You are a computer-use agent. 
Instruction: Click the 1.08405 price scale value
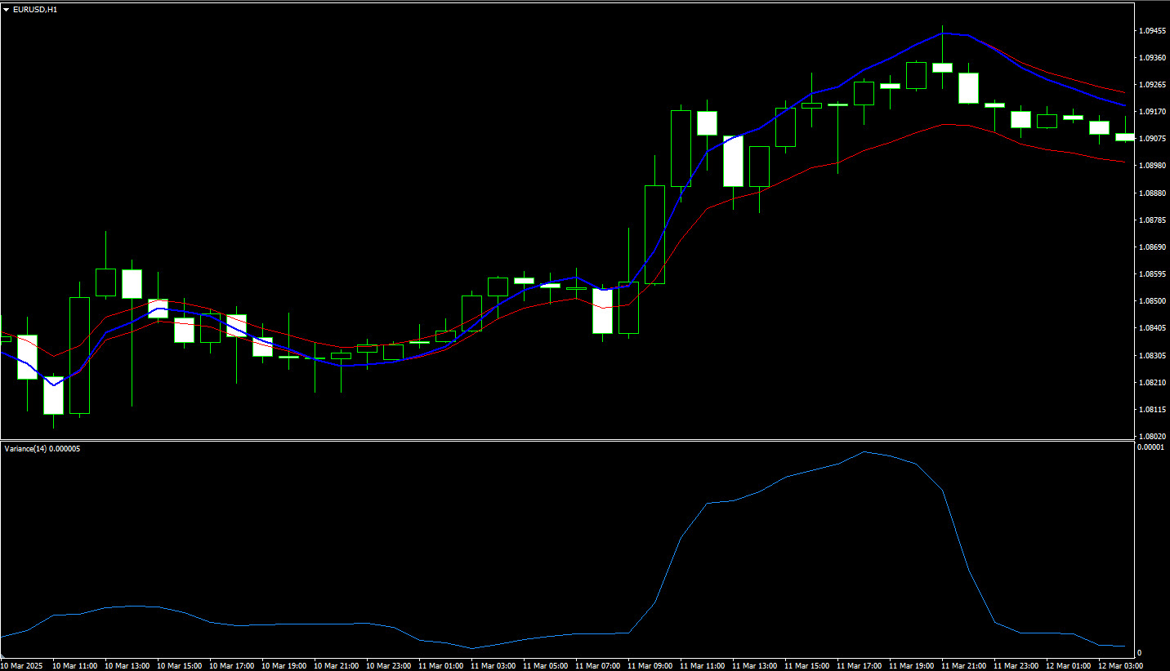point(1151,328)
